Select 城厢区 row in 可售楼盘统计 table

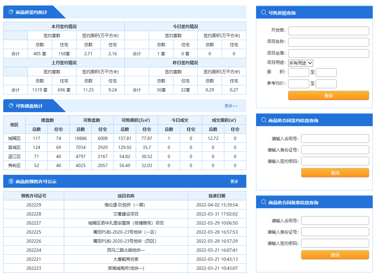coord(14,138)
